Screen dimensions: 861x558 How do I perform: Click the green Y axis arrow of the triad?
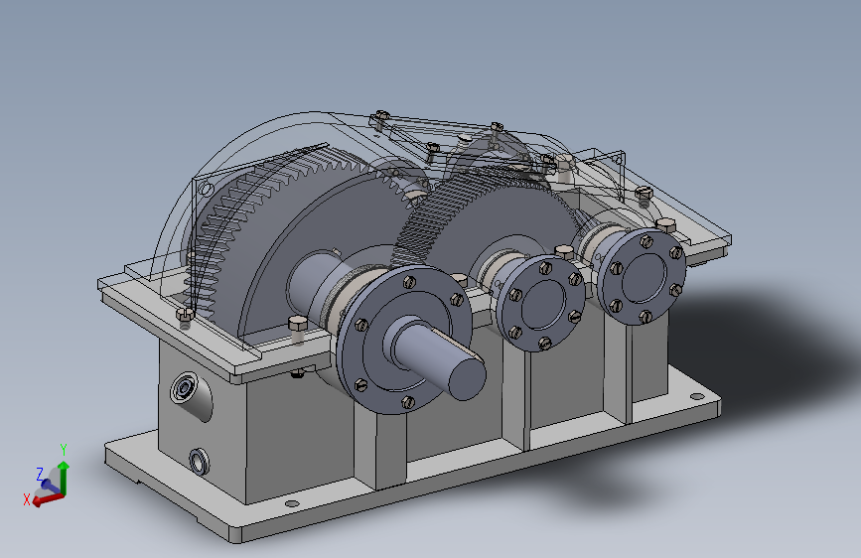[64, 477]
